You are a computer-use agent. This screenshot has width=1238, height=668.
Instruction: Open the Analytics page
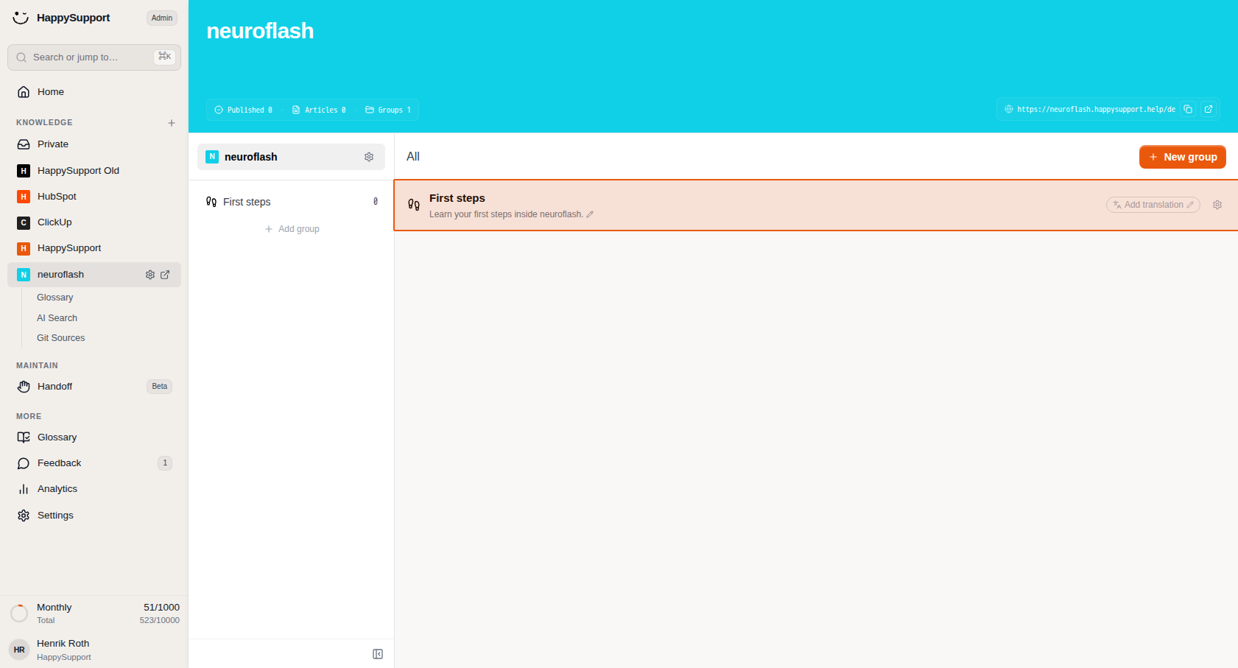point(94,489)
